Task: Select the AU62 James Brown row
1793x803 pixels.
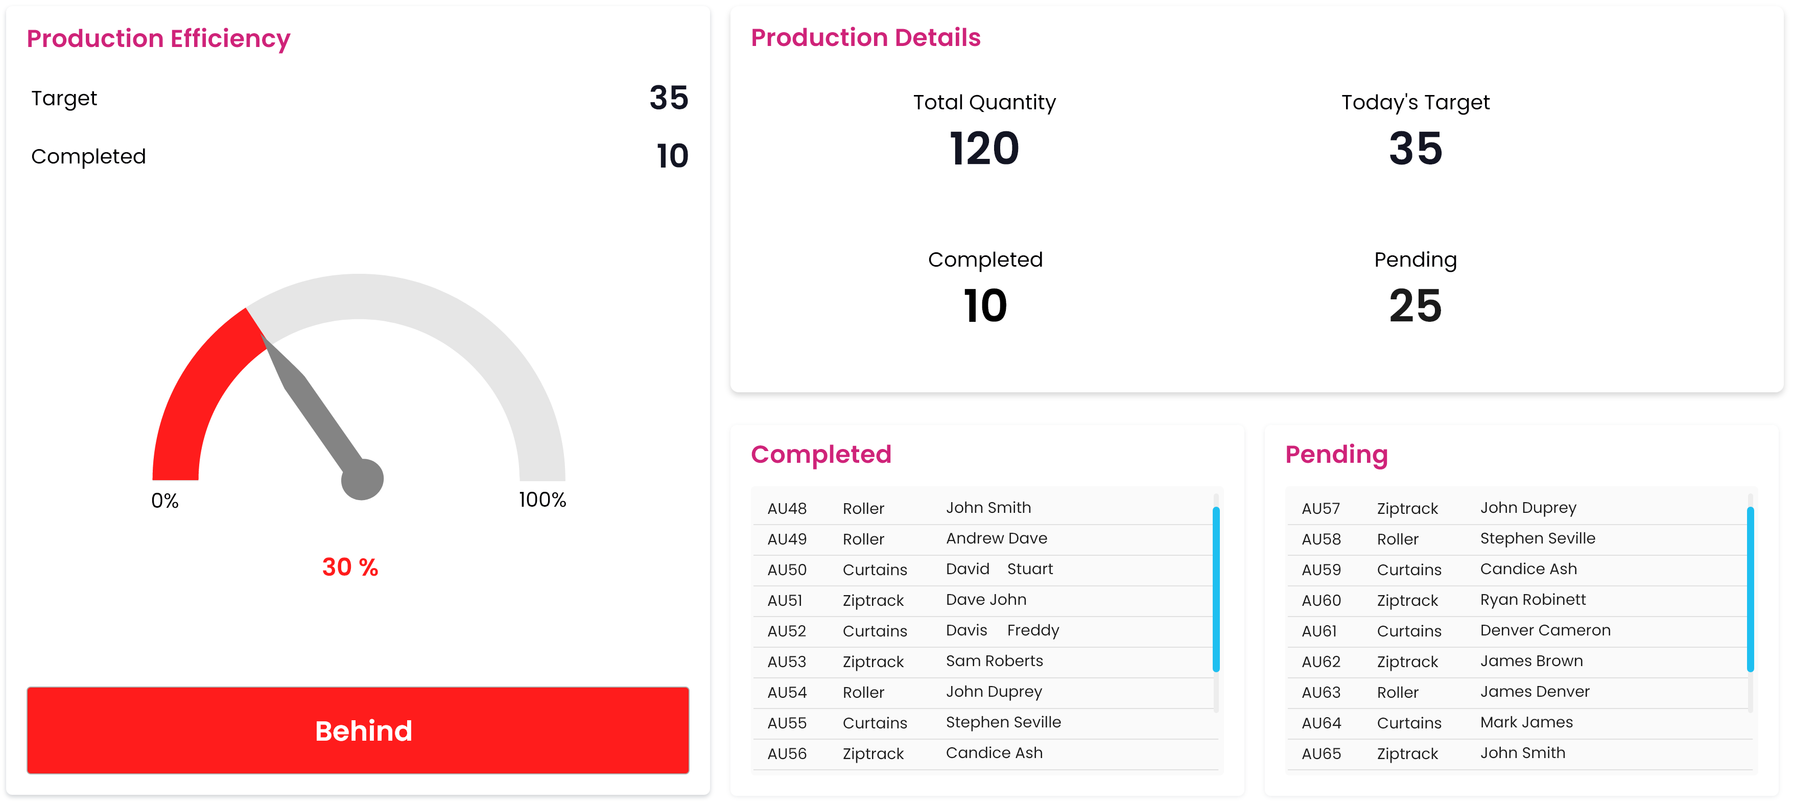Action: point(1516,661)
